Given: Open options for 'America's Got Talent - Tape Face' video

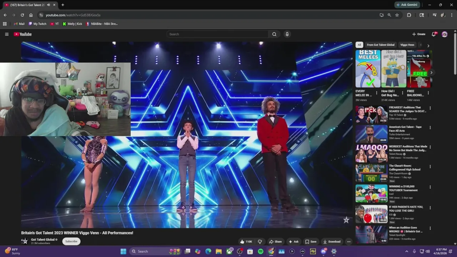Looking at the screenshot, I should click(430, 127).
